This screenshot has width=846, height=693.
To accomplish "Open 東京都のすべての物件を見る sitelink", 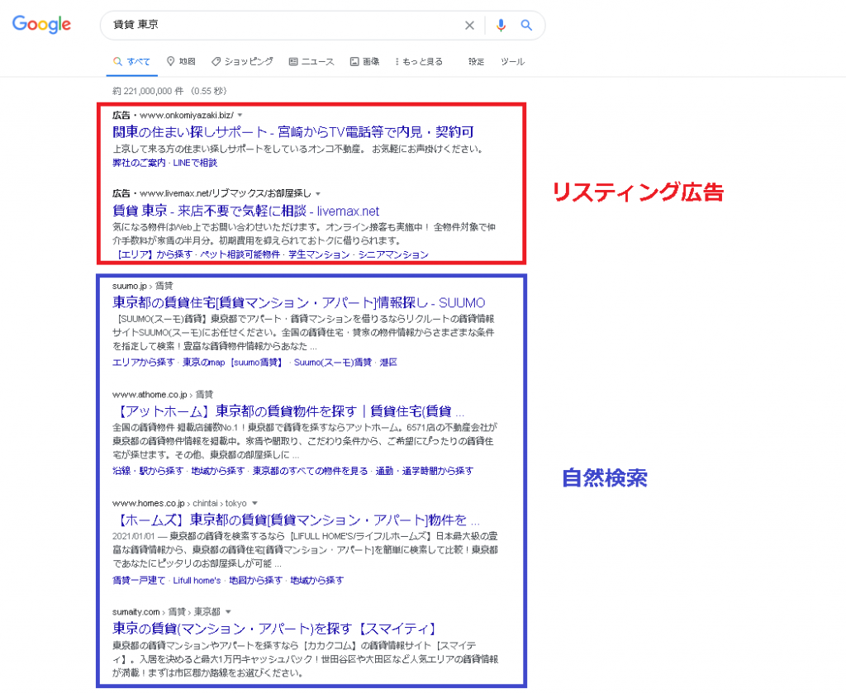I will click(x=311, y=471).
